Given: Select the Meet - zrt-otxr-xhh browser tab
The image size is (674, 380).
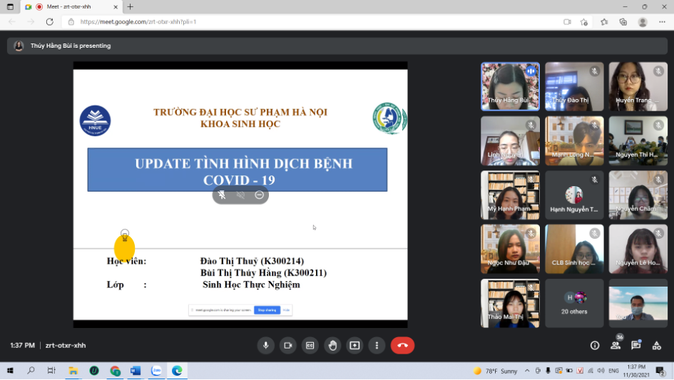Looking at the screenshot, I should point(68,6).
